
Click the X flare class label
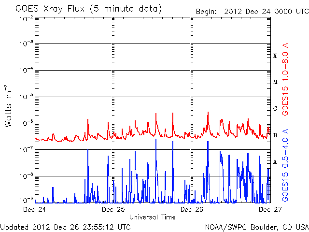tap(275, 56)
